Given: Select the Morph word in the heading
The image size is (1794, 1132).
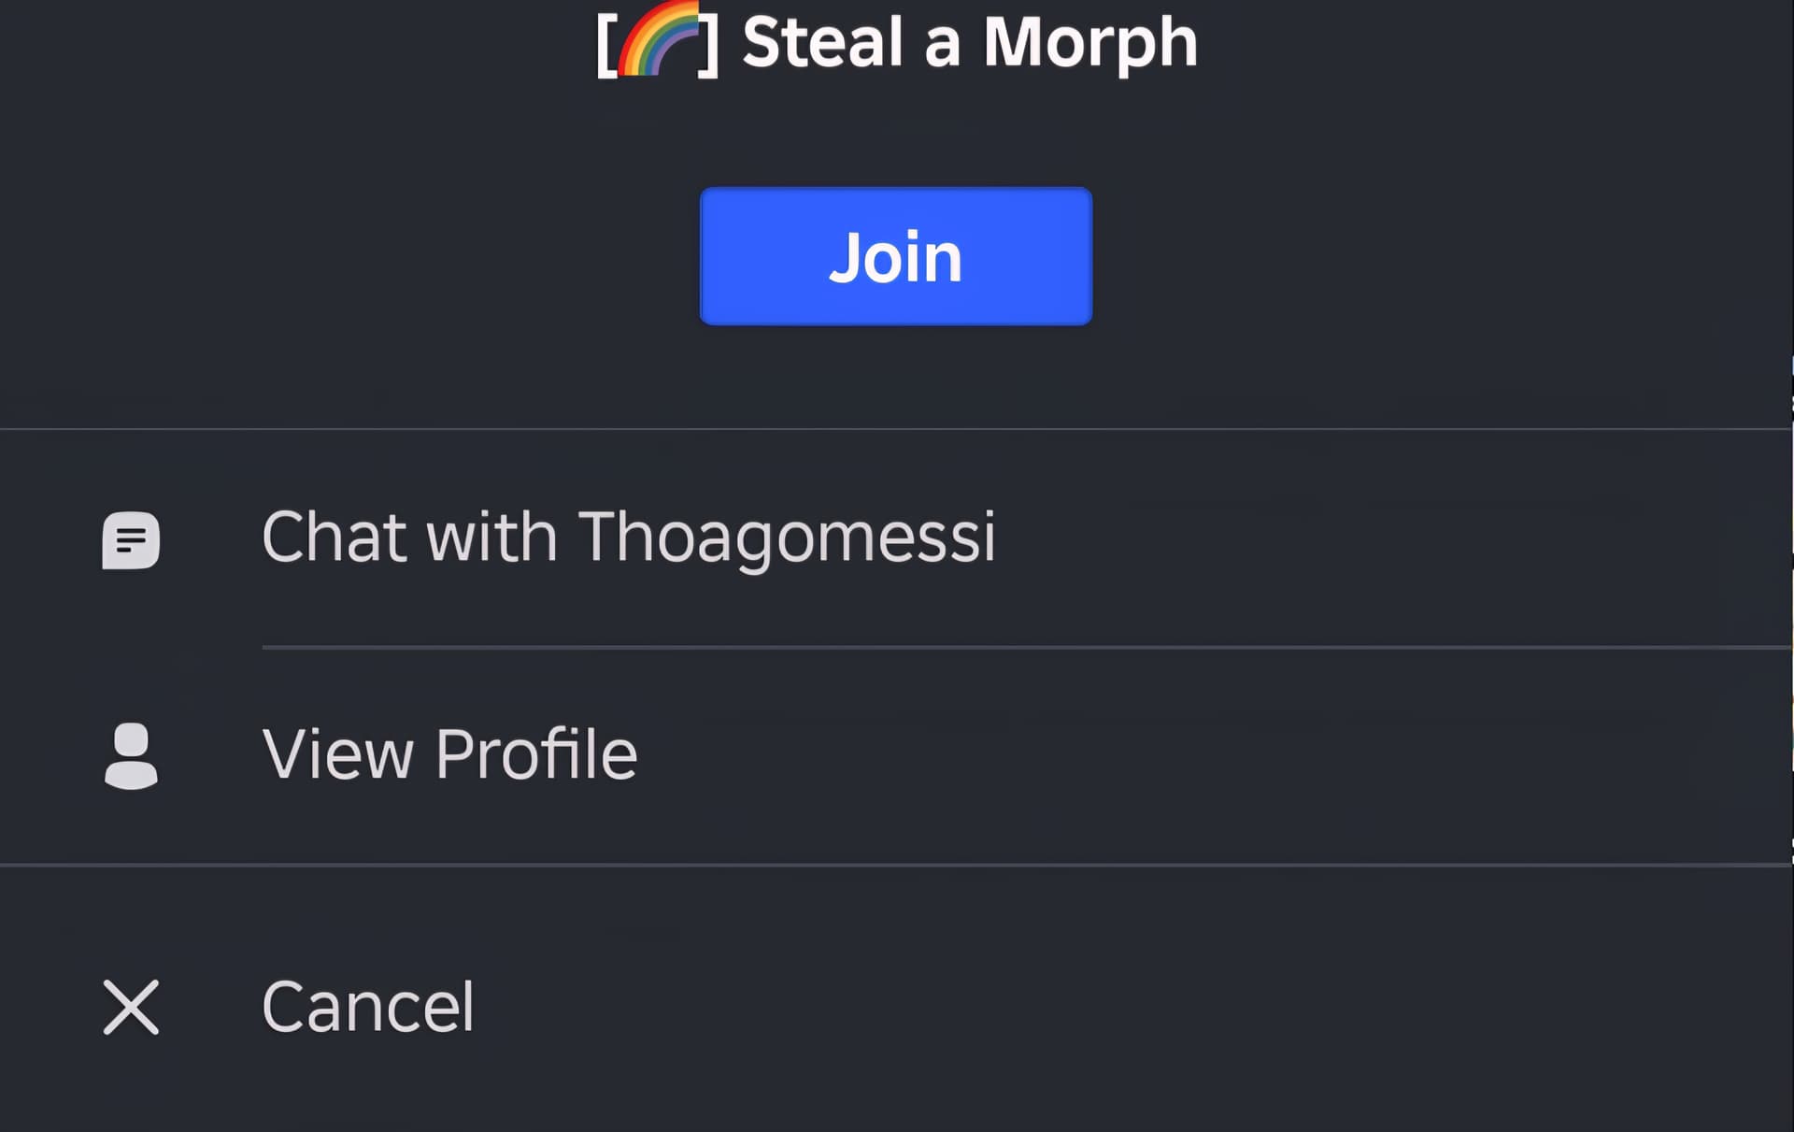Looking at the screenshot, I should [x=1090, y=42].
